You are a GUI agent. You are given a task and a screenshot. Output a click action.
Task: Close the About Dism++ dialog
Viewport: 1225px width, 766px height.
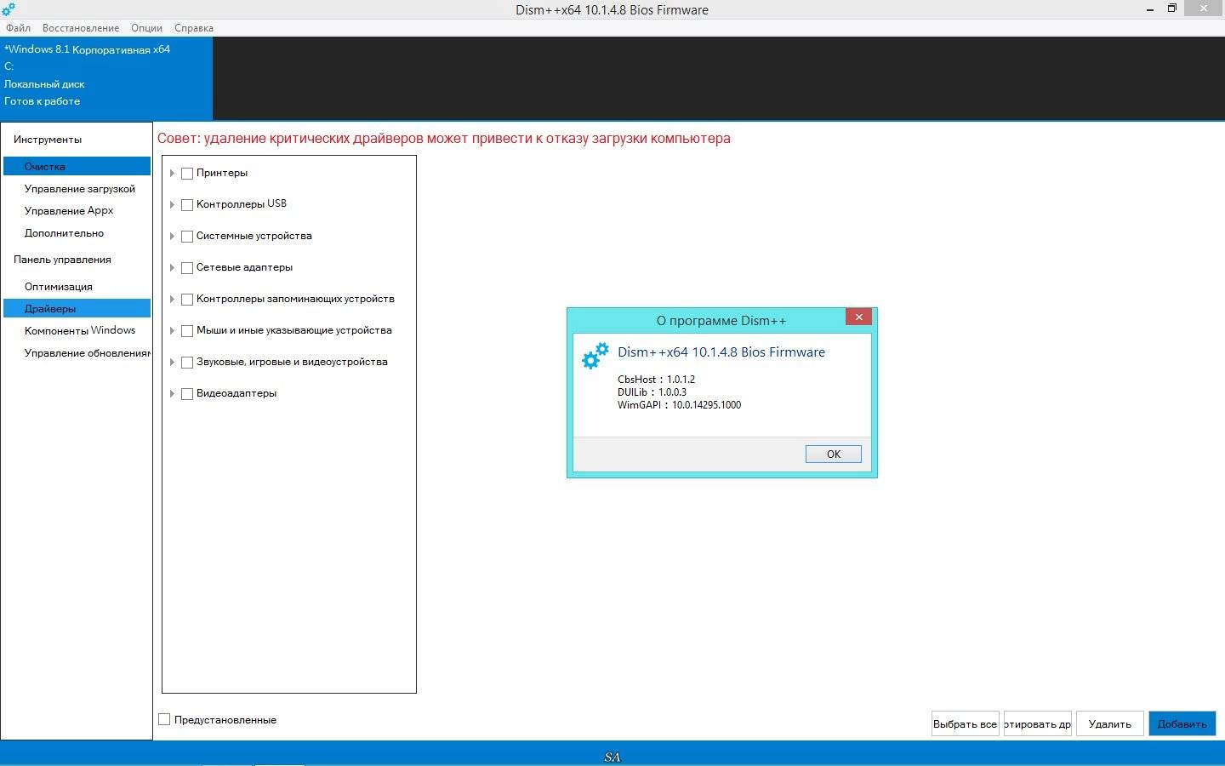pyautogui.click(x=858, y=317)
